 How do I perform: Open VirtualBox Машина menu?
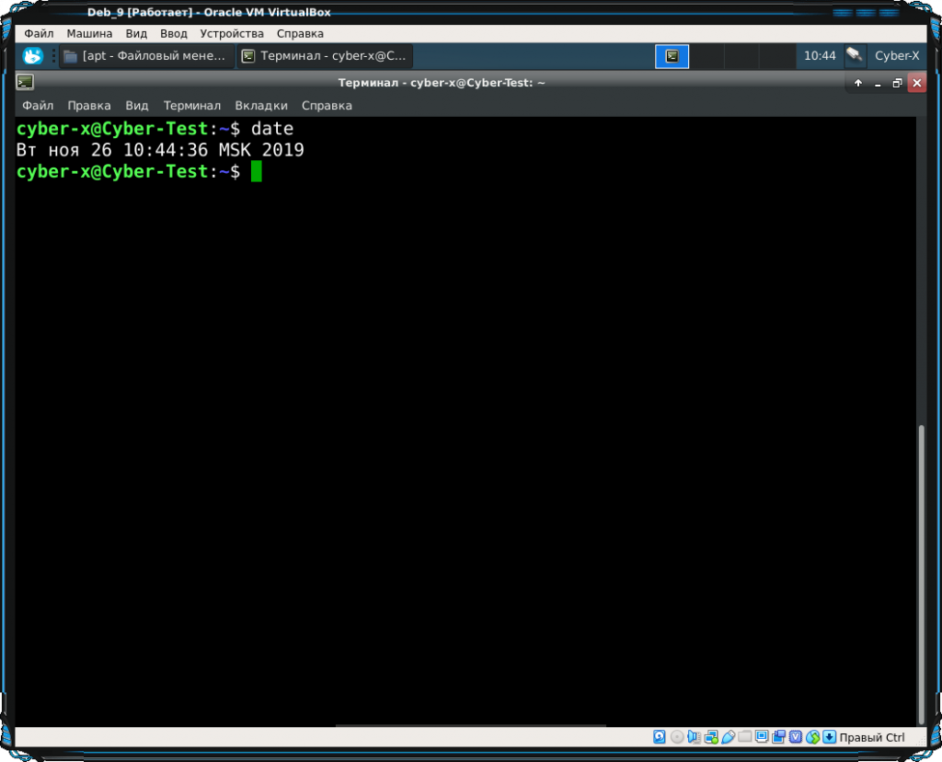(x=89, y=34)
